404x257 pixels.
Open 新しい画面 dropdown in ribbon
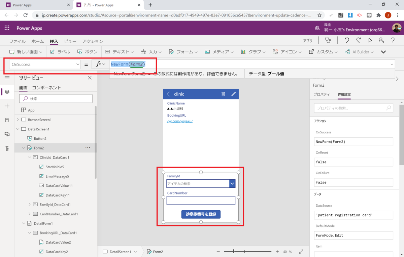[x=26, y=52]
